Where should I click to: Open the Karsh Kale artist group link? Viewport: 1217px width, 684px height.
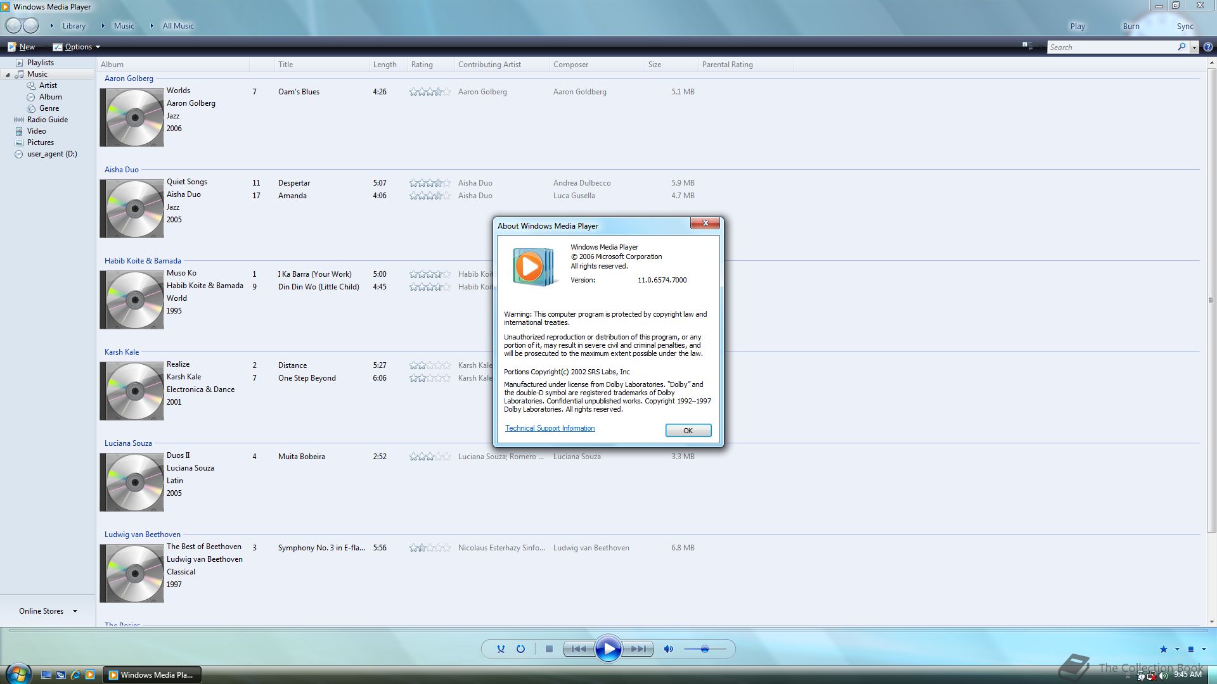[x=122, y=352]
